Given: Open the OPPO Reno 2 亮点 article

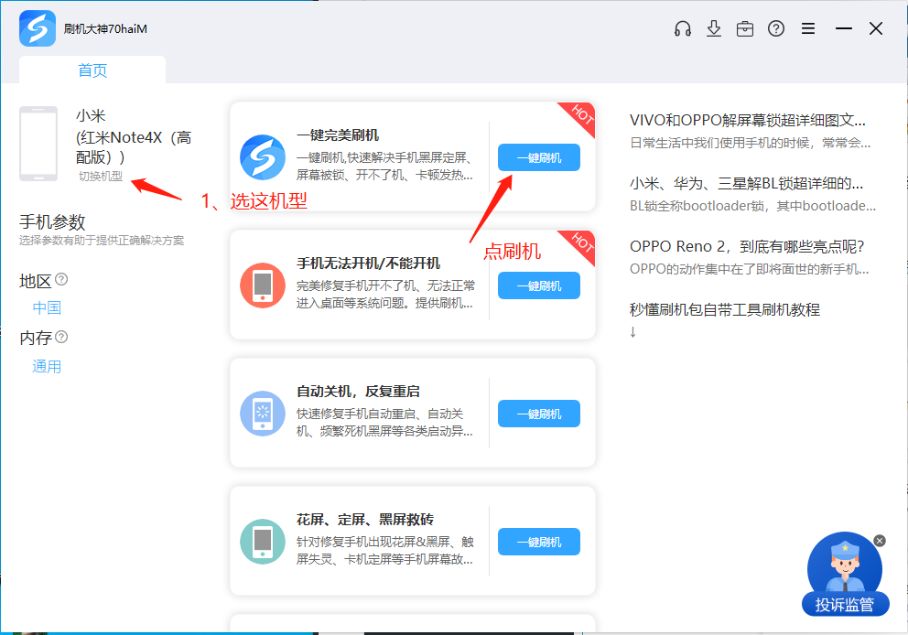Looking at the screenshot, I should coord(747,247).
